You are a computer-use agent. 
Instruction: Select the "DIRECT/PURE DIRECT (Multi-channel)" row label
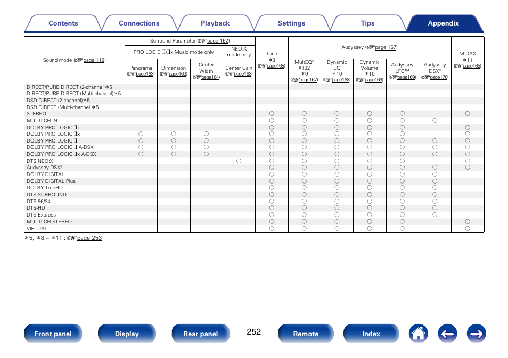click(74, 94)
